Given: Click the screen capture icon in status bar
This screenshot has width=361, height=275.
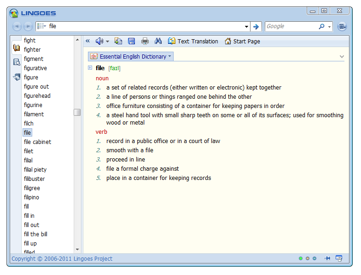Looking at the screenshot, I should coord(339,258).
